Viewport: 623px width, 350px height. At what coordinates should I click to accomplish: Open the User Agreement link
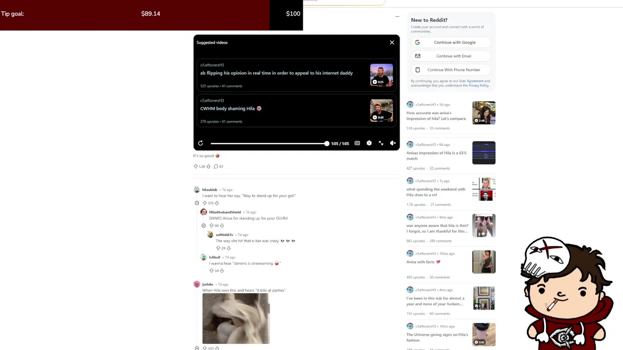(x=471, y=81)
